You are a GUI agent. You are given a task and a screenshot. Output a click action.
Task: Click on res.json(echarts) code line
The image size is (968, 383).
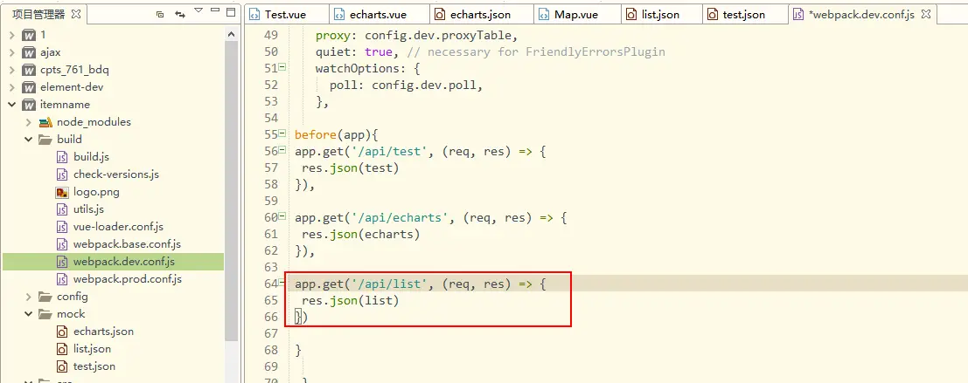[360, 234]
